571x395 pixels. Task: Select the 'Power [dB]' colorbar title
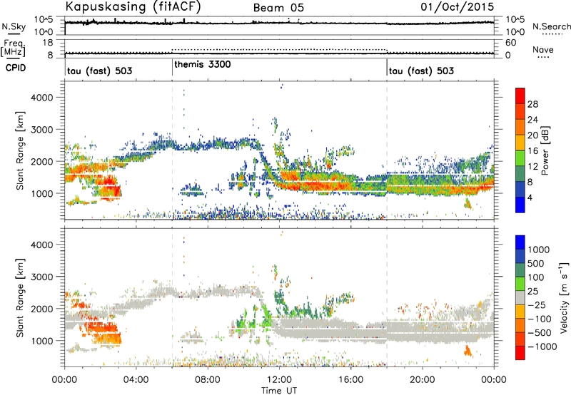[x=545, y=150]
